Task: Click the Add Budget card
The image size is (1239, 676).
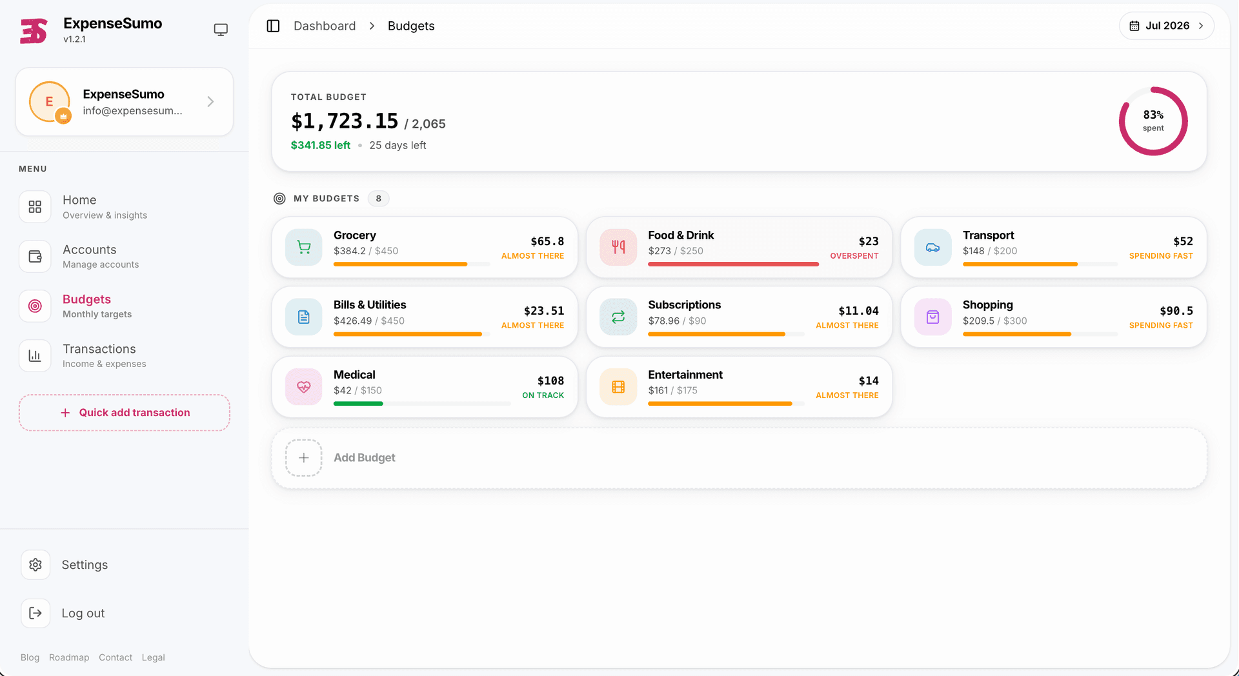Action: point(739,458)
